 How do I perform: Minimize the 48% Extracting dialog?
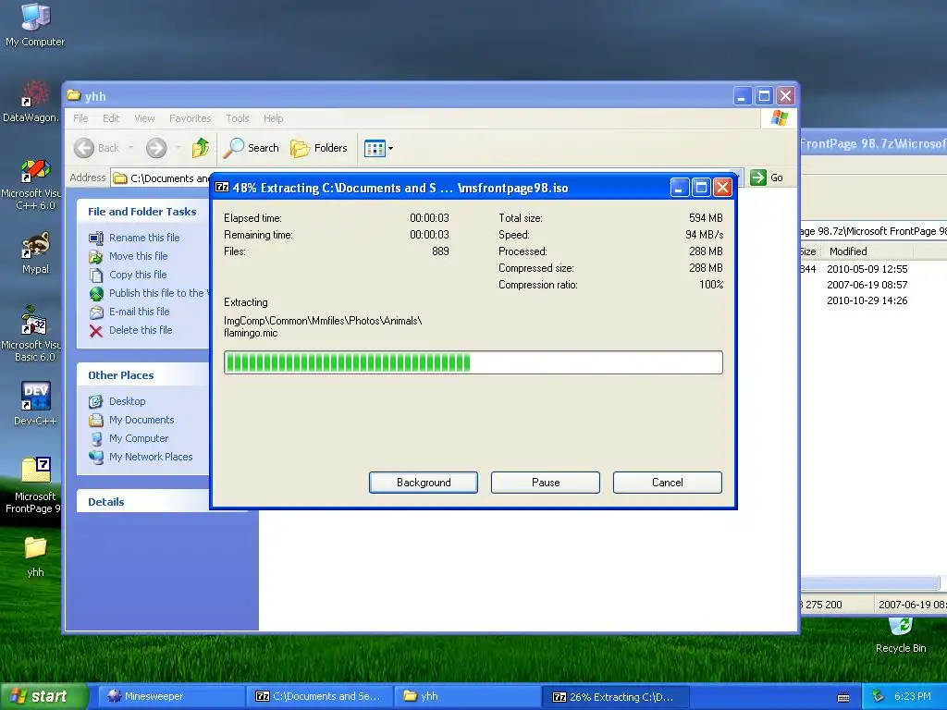pos(680,188)
